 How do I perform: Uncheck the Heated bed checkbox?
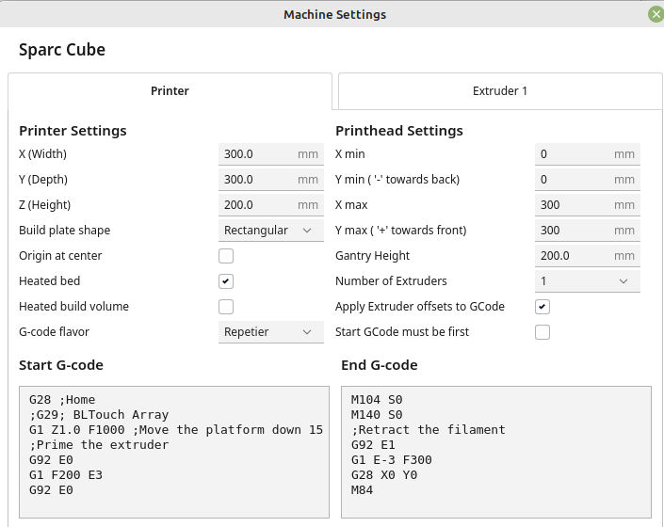click(226, 281)
